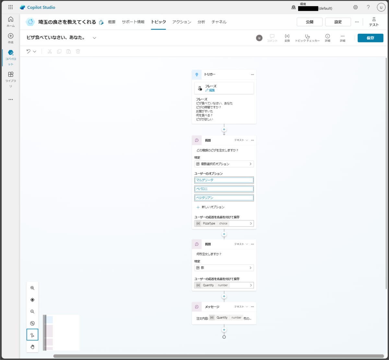Screen dimensions: 389x360
Task: Click the zoom out magnifier
Action: click(x=32, y=311)
